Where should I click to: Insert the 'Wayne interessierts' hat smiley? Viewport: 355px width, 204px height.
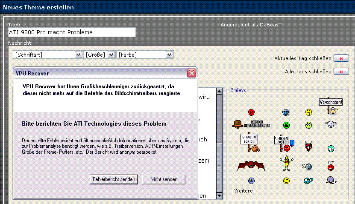coord(251,124)
